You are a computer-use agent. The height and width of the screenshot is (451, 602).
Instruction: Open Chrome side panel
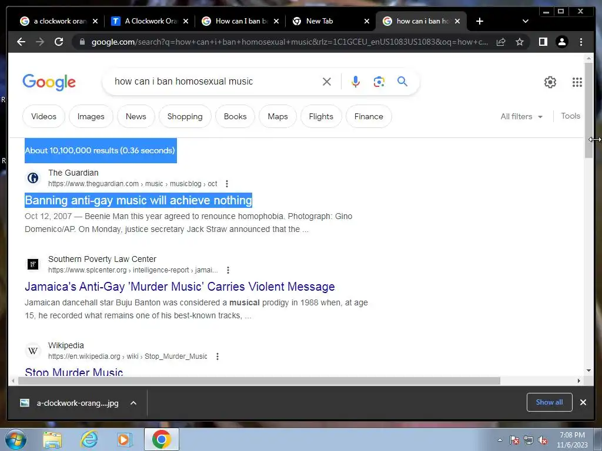point(543,42)
